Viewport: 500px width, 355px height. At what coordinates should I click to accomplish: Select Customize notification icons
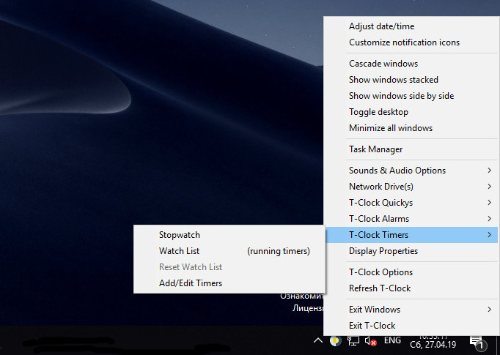point(411,42)
